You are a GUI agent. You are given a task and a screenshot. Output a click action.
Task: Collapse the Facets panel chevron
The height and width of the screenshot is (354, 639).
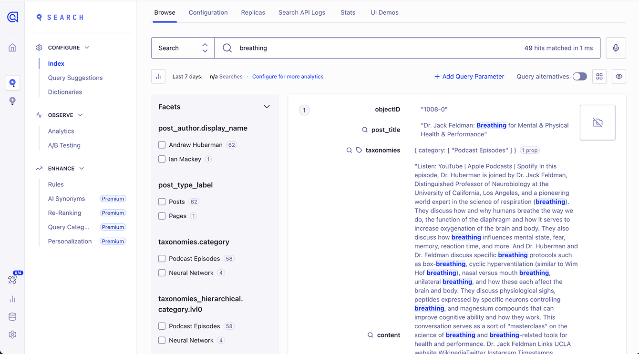tap(267, 107)
